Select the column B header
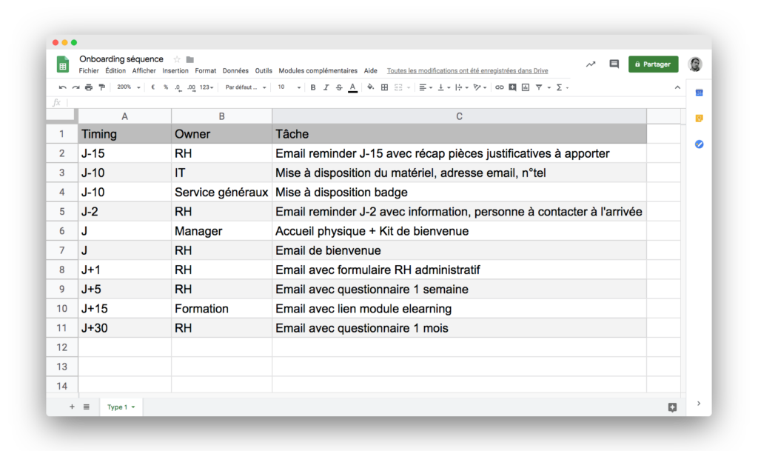 pos(222,116)
